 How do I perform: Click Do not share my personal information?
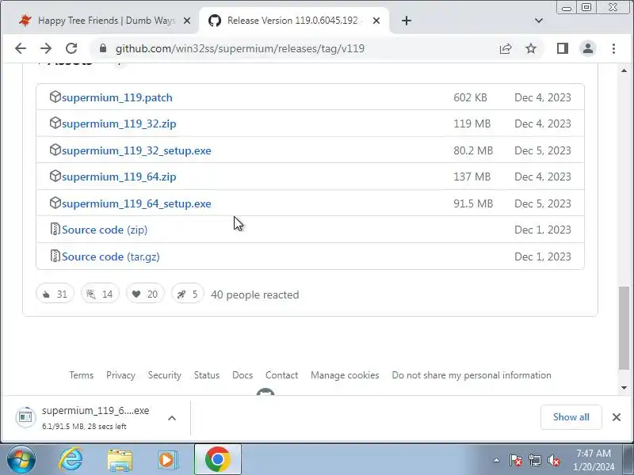coord(472,375)
